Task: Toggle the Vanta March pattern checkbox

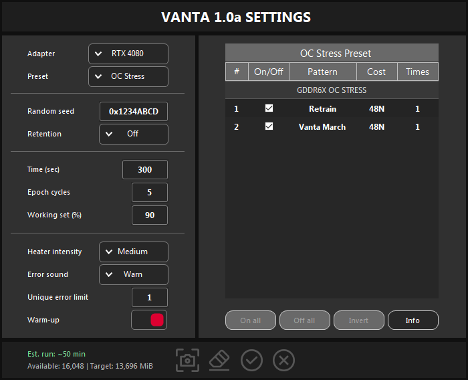Action: [269, 126]
